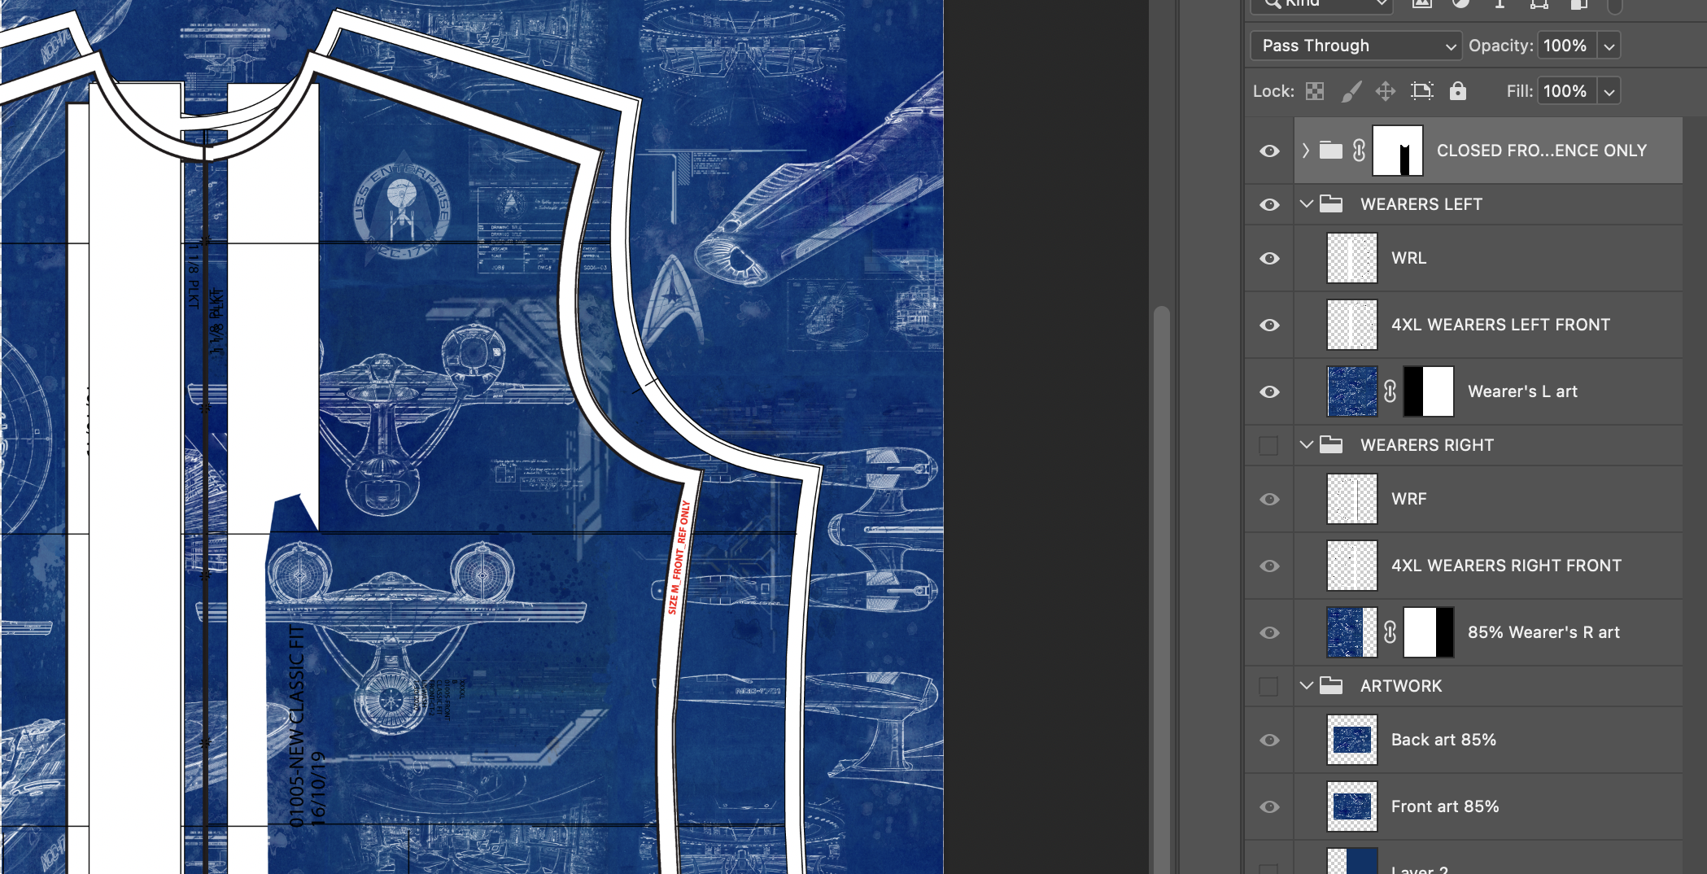Click the folder icon of ARTWORK group
This screenshot has width=1707, height=874.
pos(1331,686)
